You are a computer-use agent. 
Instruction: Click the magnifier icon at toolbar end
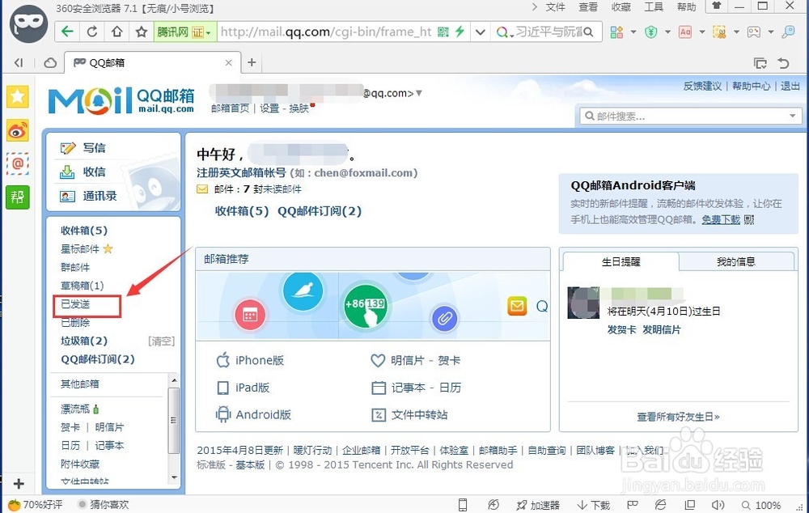[788, 32]
